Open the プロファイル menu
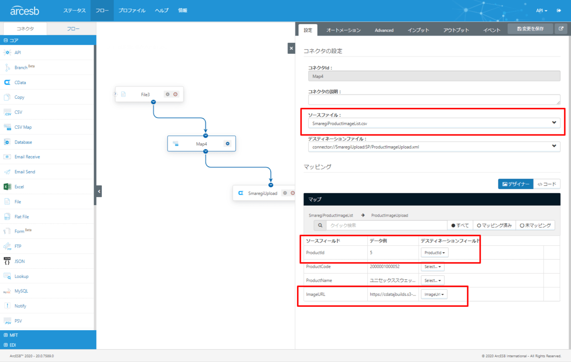The width and height of the screenshot is (571, 362). tap(132, 10)
